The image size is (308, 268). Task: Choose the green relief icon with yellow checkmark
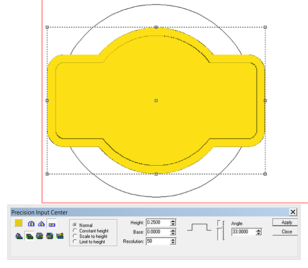click(60, 236)
